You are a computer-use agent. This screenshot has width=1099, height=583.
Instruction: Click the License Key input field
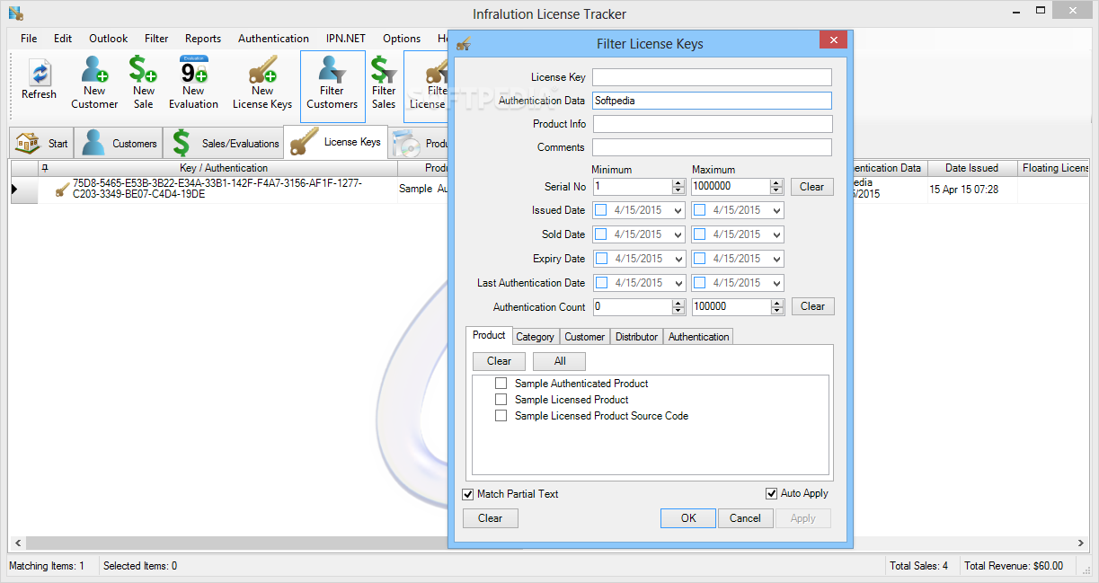(x=713, y=77)
